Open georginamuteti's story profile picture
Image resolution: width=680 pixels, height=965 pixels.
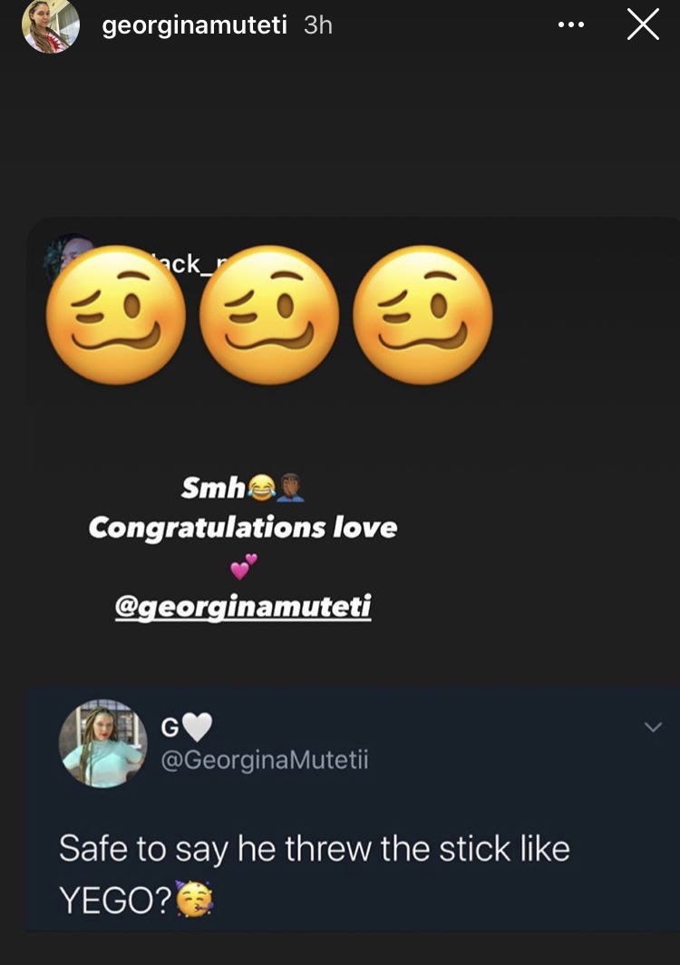point(51,25)
